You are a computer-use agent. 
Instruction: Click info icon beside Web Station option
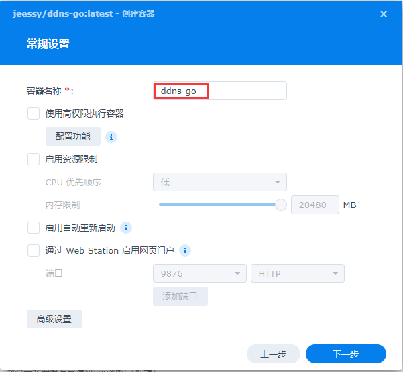(x=185, y=250)
